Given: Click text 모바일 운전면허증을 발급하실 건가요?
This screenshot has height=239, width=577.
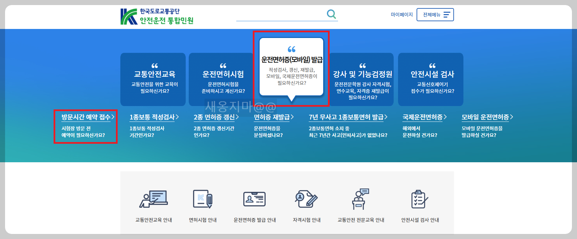Looking at the screenshot, I should click(482, 132).
